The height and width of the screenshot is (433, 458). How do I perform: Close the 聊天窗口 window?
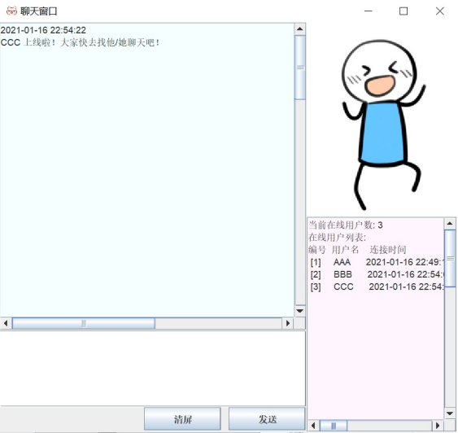[439, 11]
